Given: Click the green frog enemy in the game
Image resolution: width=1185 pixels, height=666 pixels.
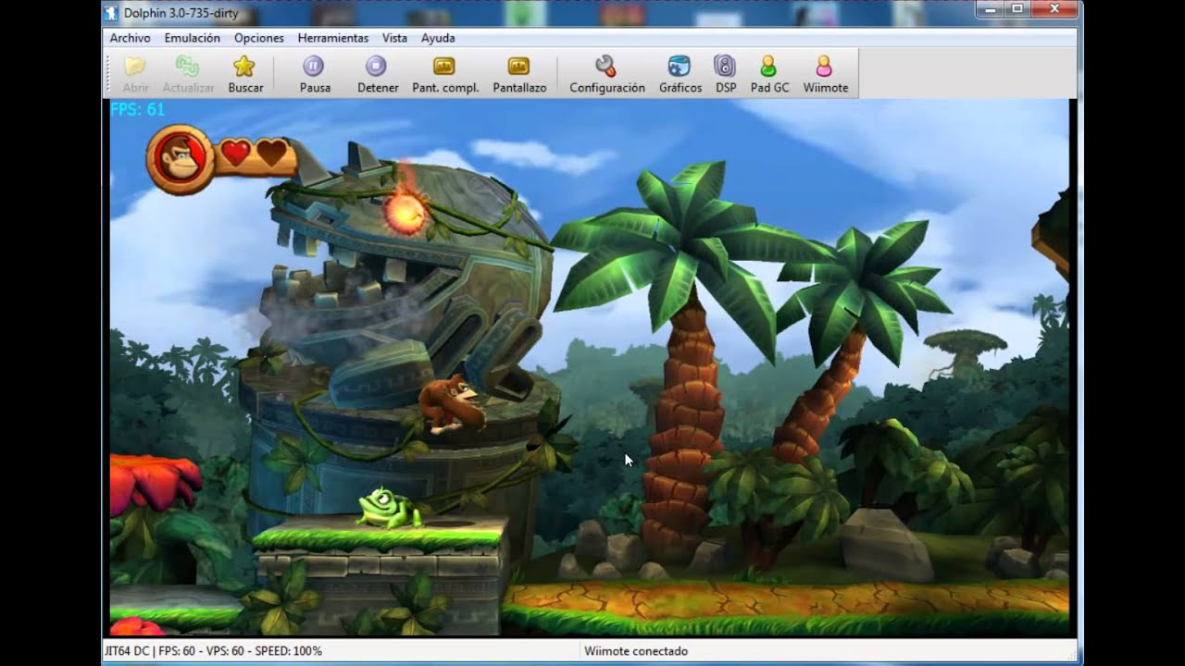Looking at the screenshot, I should coord(388,508).
